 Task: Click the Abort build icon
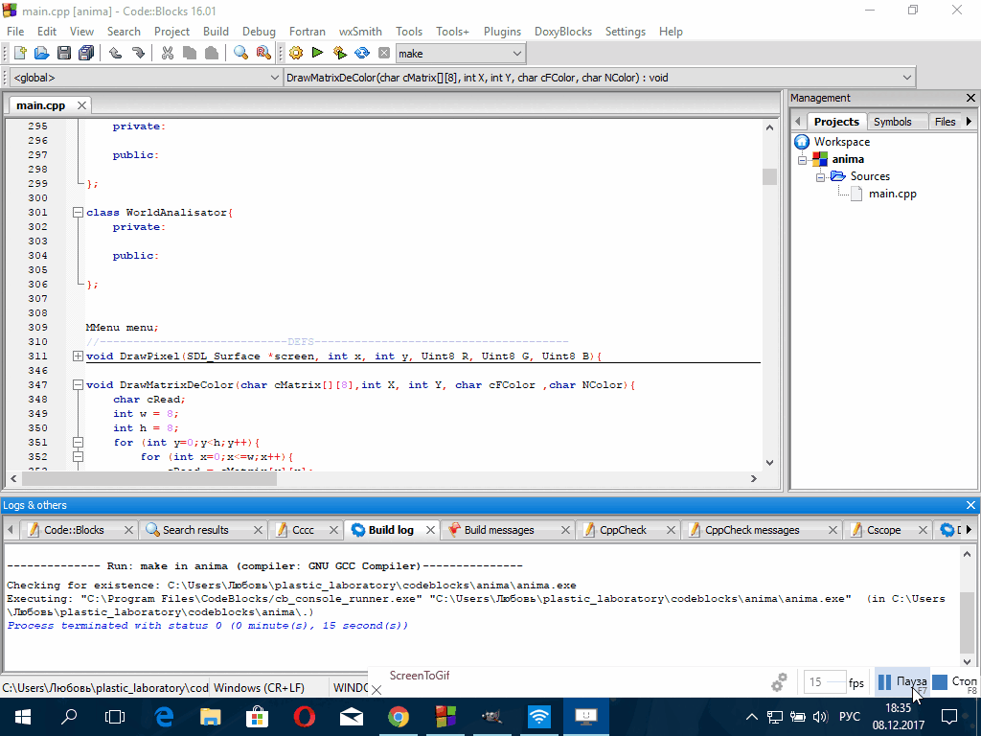(x=384, y=54)
